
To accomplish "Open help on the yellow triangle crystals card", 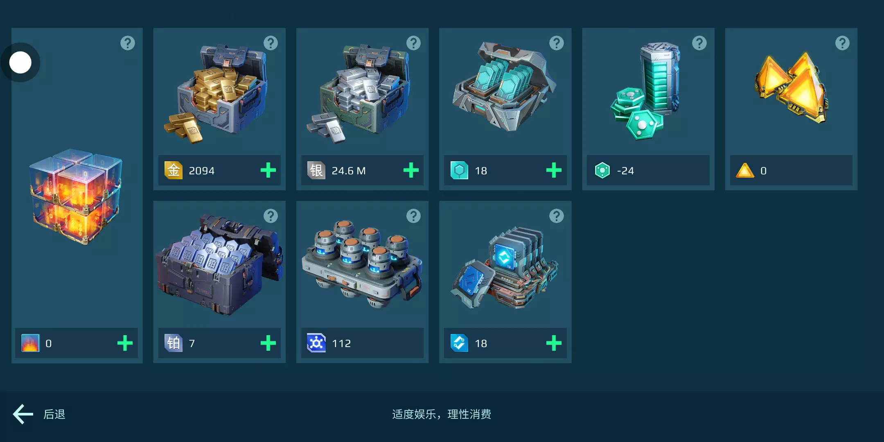I will [x=842, y=43].
